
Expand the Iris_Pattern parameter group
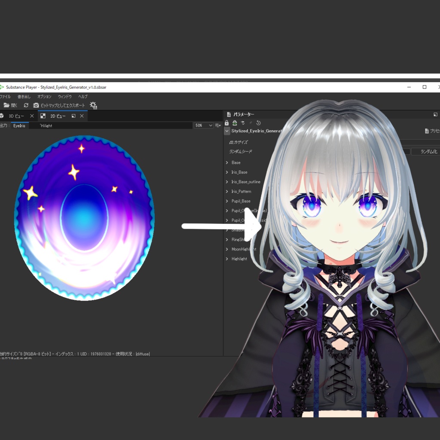click(x=227, y=191)
